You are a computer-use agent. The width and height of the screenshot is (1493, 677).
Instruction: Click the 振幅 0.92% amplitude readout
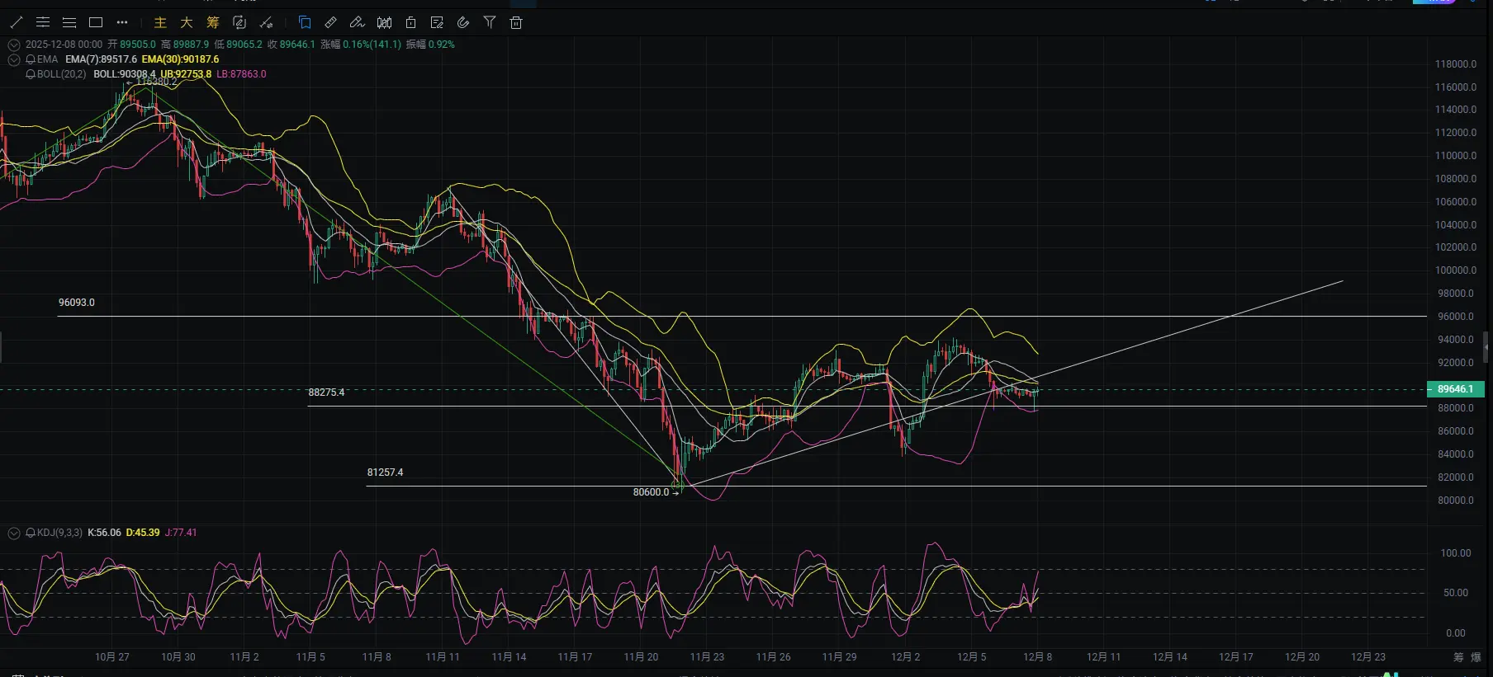(430, 45)
